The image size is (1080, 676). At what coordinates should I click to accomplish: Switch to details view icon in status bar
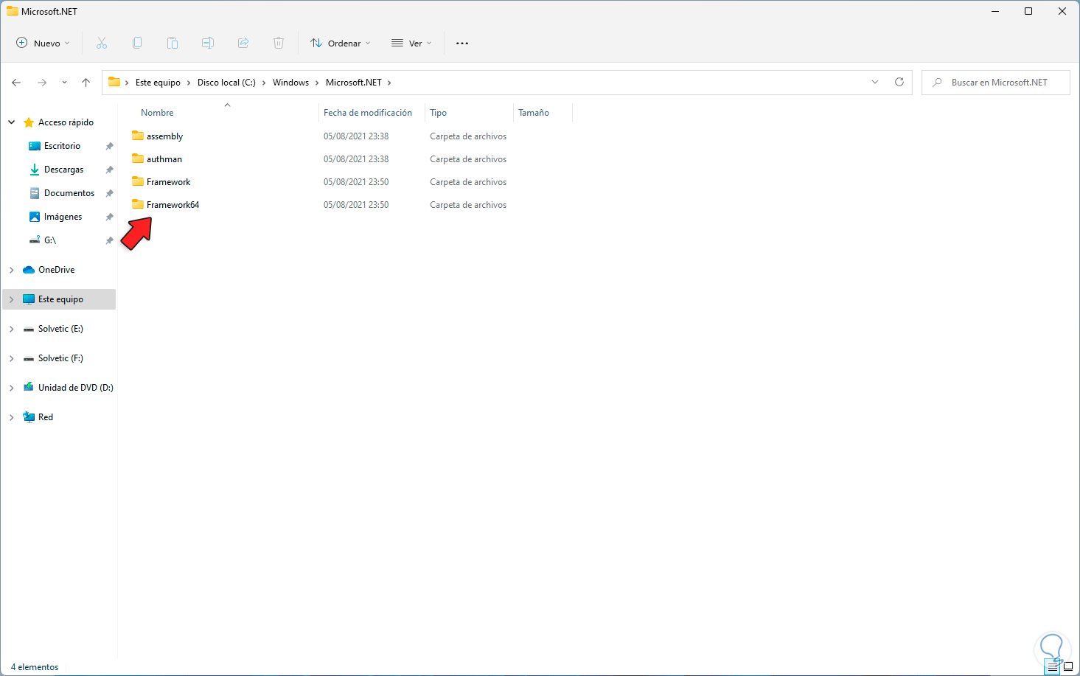coord(1053,667)
